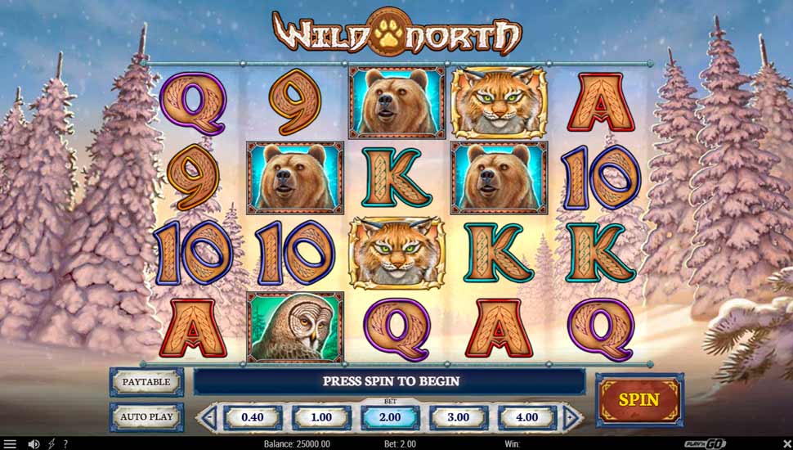Select the 4.00 bet value

[527, 417]
